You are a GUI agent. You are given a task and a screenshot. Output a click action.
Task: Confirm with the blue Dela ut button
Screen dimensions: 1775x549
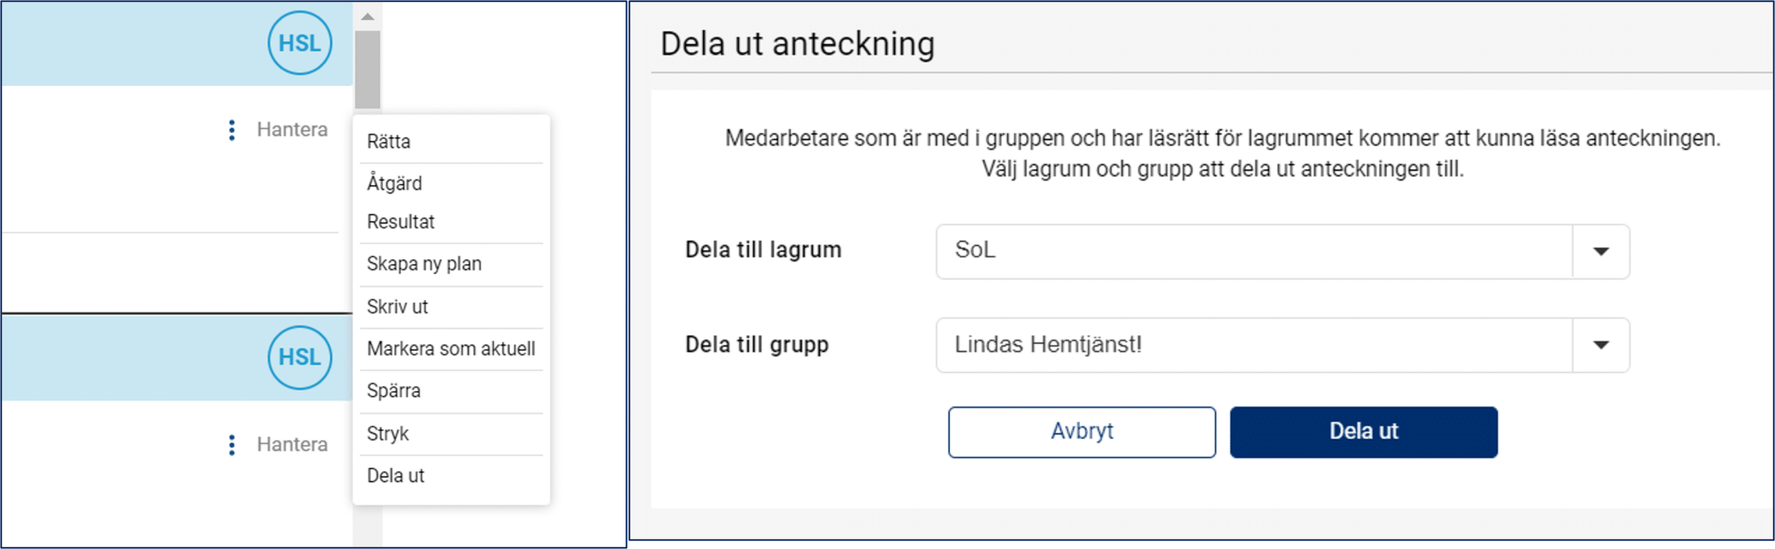click(x=1363, y=432)
